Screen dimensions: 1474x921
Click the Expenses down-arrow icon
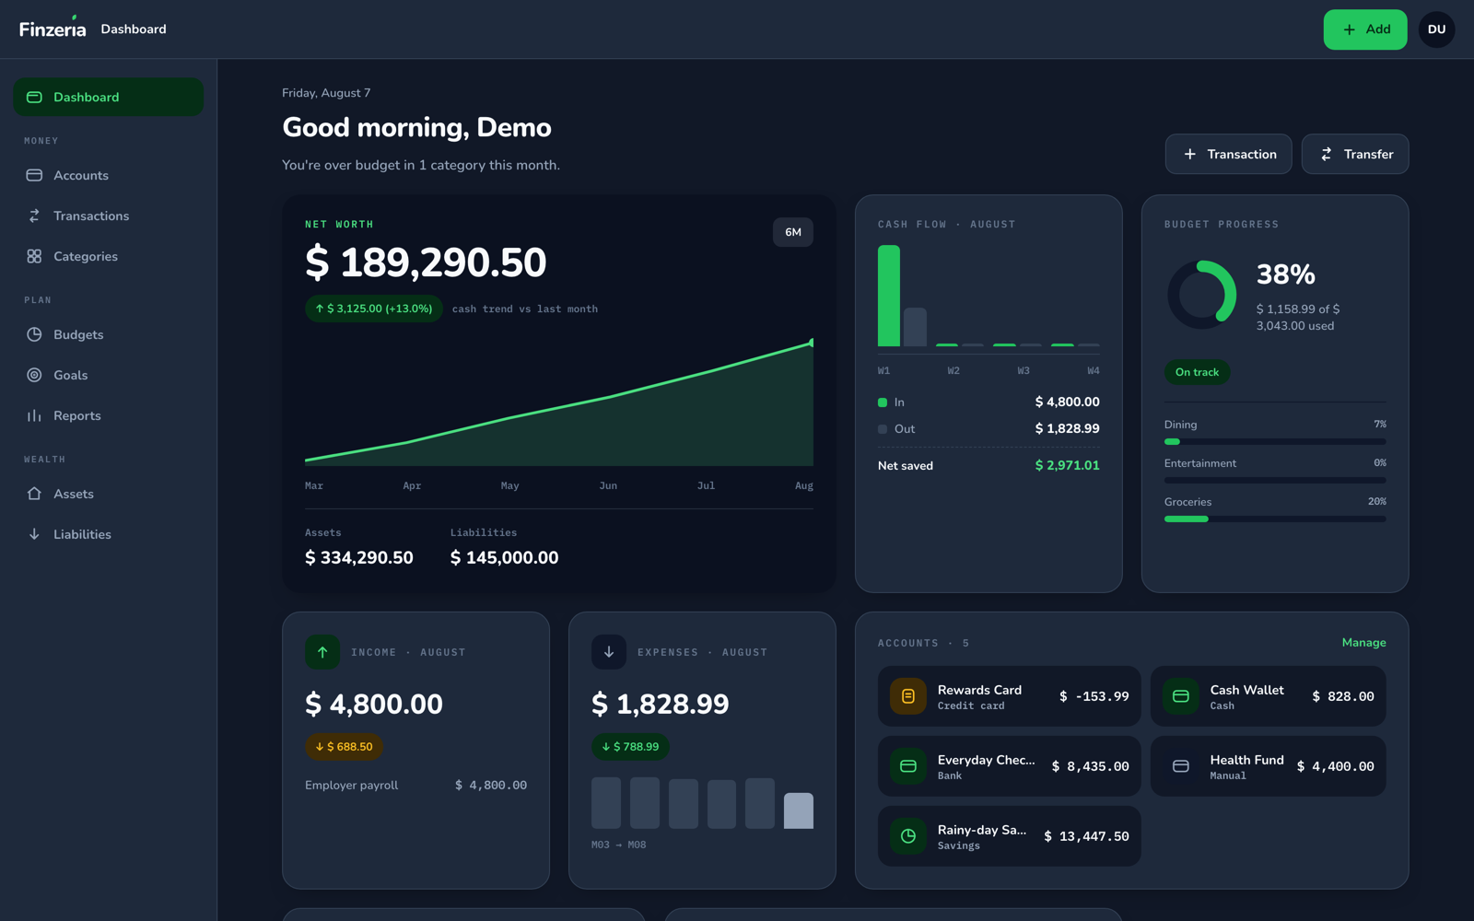click(609, 652)
